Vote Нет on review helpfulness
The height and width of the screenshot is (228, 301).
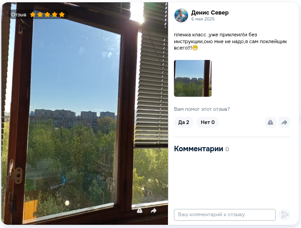pyautogui.click(x=207, y=122)
